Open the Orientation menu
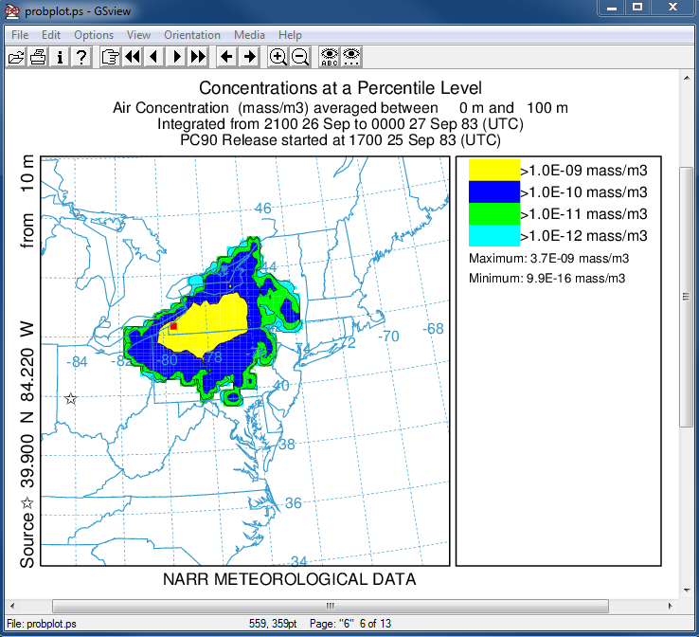699x637 pixels. [x=192, y=35]
